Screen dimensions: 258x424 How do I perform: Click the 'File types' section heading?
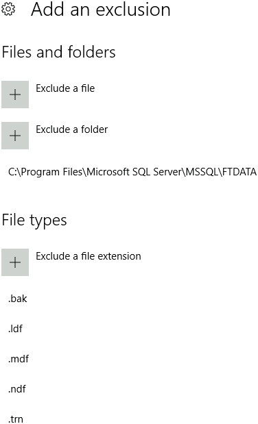[34, 220]
